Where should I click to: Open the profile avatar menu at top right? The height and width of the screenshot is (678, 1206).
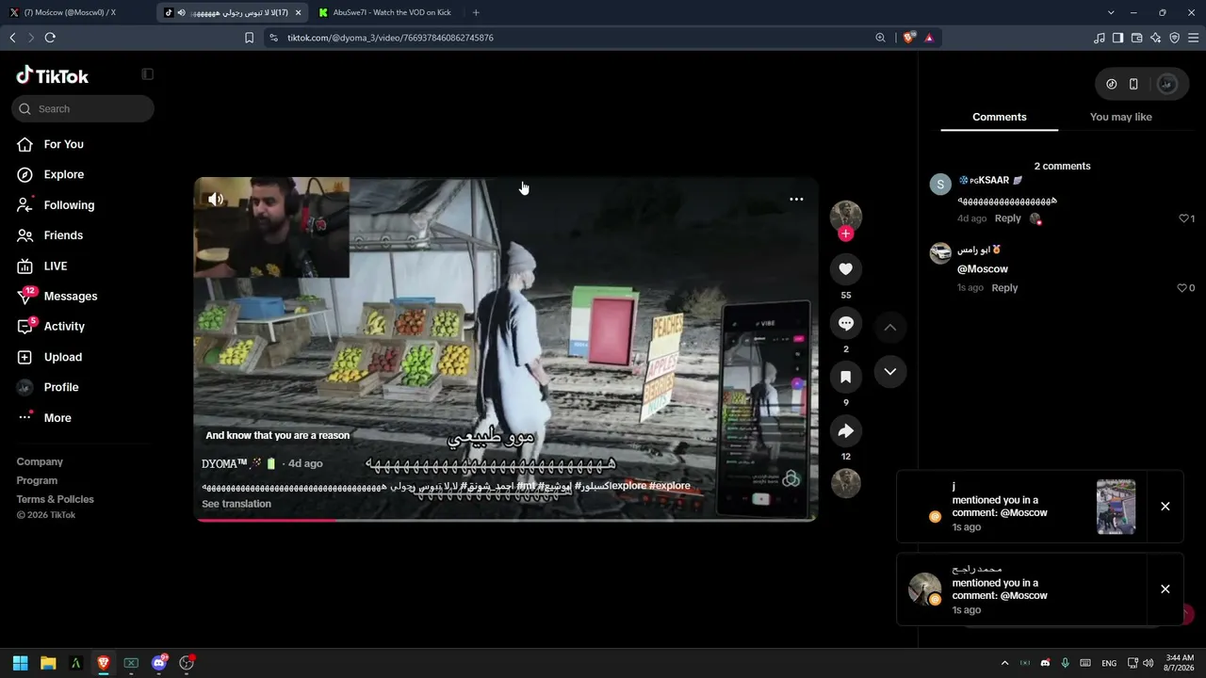1167,84
